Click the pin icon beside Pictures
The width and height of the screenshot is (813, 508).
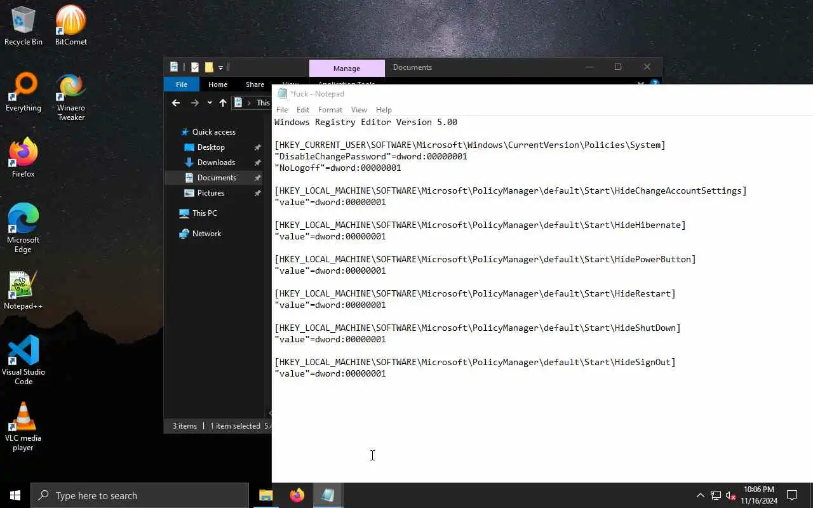[257, 193]
